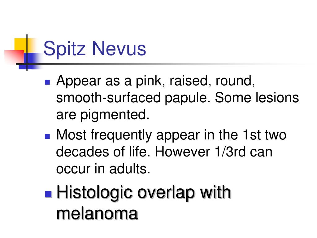
Task: Click the text 'occur in adults.'
Action: 103,169
